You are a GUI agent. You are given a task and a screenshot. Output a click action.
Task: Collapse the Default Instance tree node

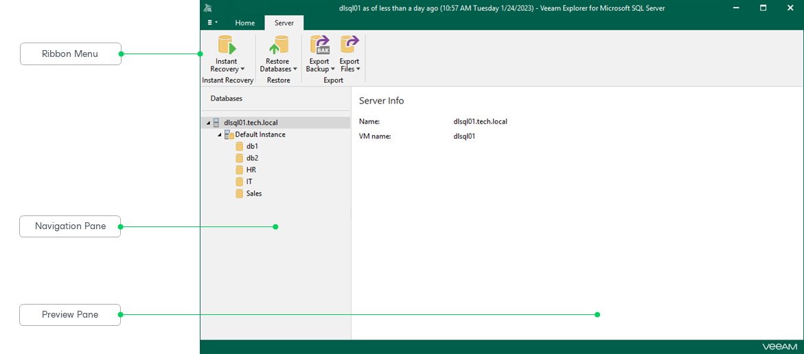pyautogui.click(x=219, y=135)
